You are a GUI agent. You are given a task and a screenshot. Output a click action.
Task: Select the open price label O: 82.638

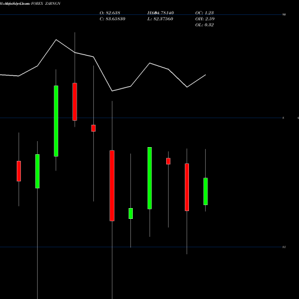(x=110, y=13)
